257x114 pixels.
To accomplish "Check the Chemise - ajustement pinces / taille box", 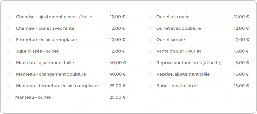I will 9,17.
